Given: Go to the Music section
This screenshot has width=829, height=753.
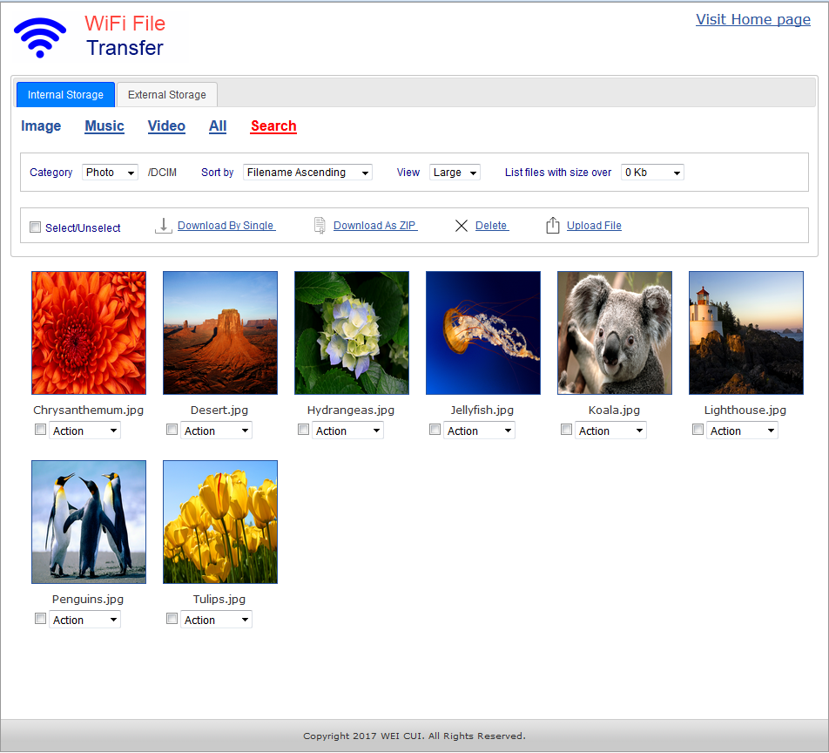Looking at the screenshot, I should coord(104,126).
